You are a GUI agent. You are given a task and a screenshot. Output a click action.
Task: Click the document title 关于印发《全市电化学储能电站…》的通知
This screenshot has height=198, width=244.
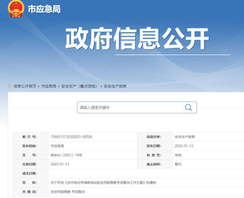(103, 182)
